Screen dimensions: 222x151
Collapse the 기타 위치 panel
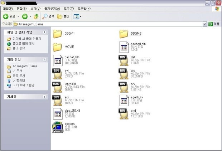[44, 60]
